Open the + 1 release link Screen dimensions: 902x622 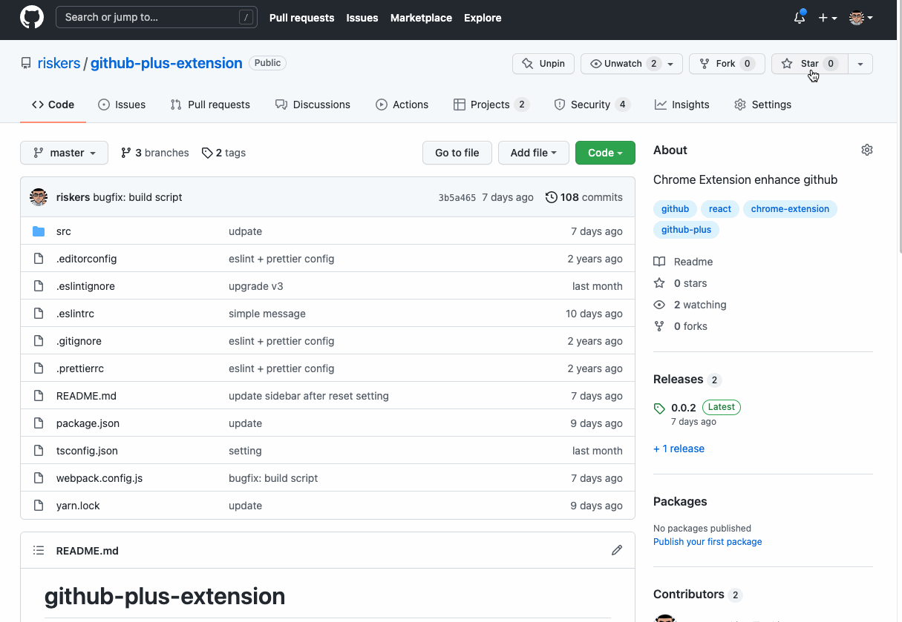(x=679, y=449)
